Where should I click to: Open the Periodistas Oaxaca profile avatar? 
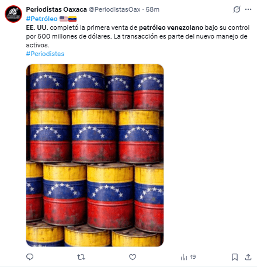13,14
